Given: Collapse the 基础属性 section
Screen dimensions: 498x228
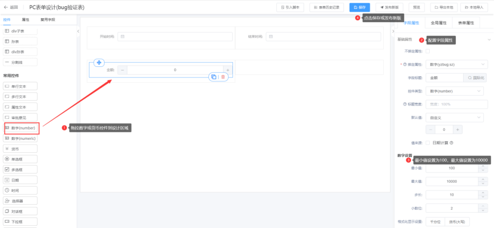Looking at the screenshot, I should tap(489, 40).
